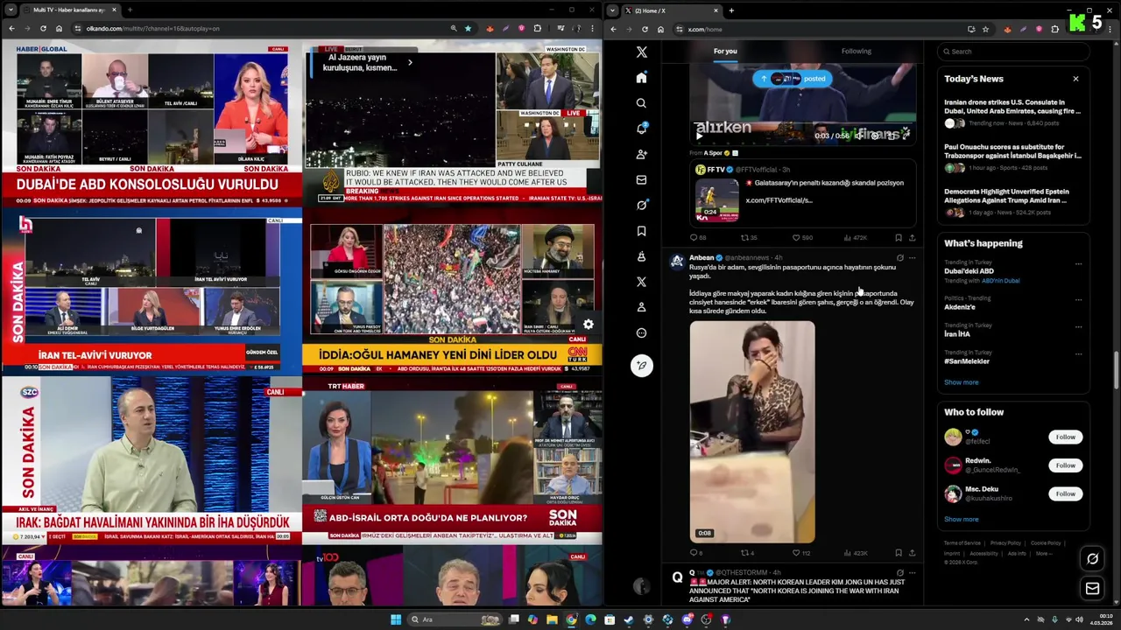Follow the Msc. Deku account

coord(1065,493)
